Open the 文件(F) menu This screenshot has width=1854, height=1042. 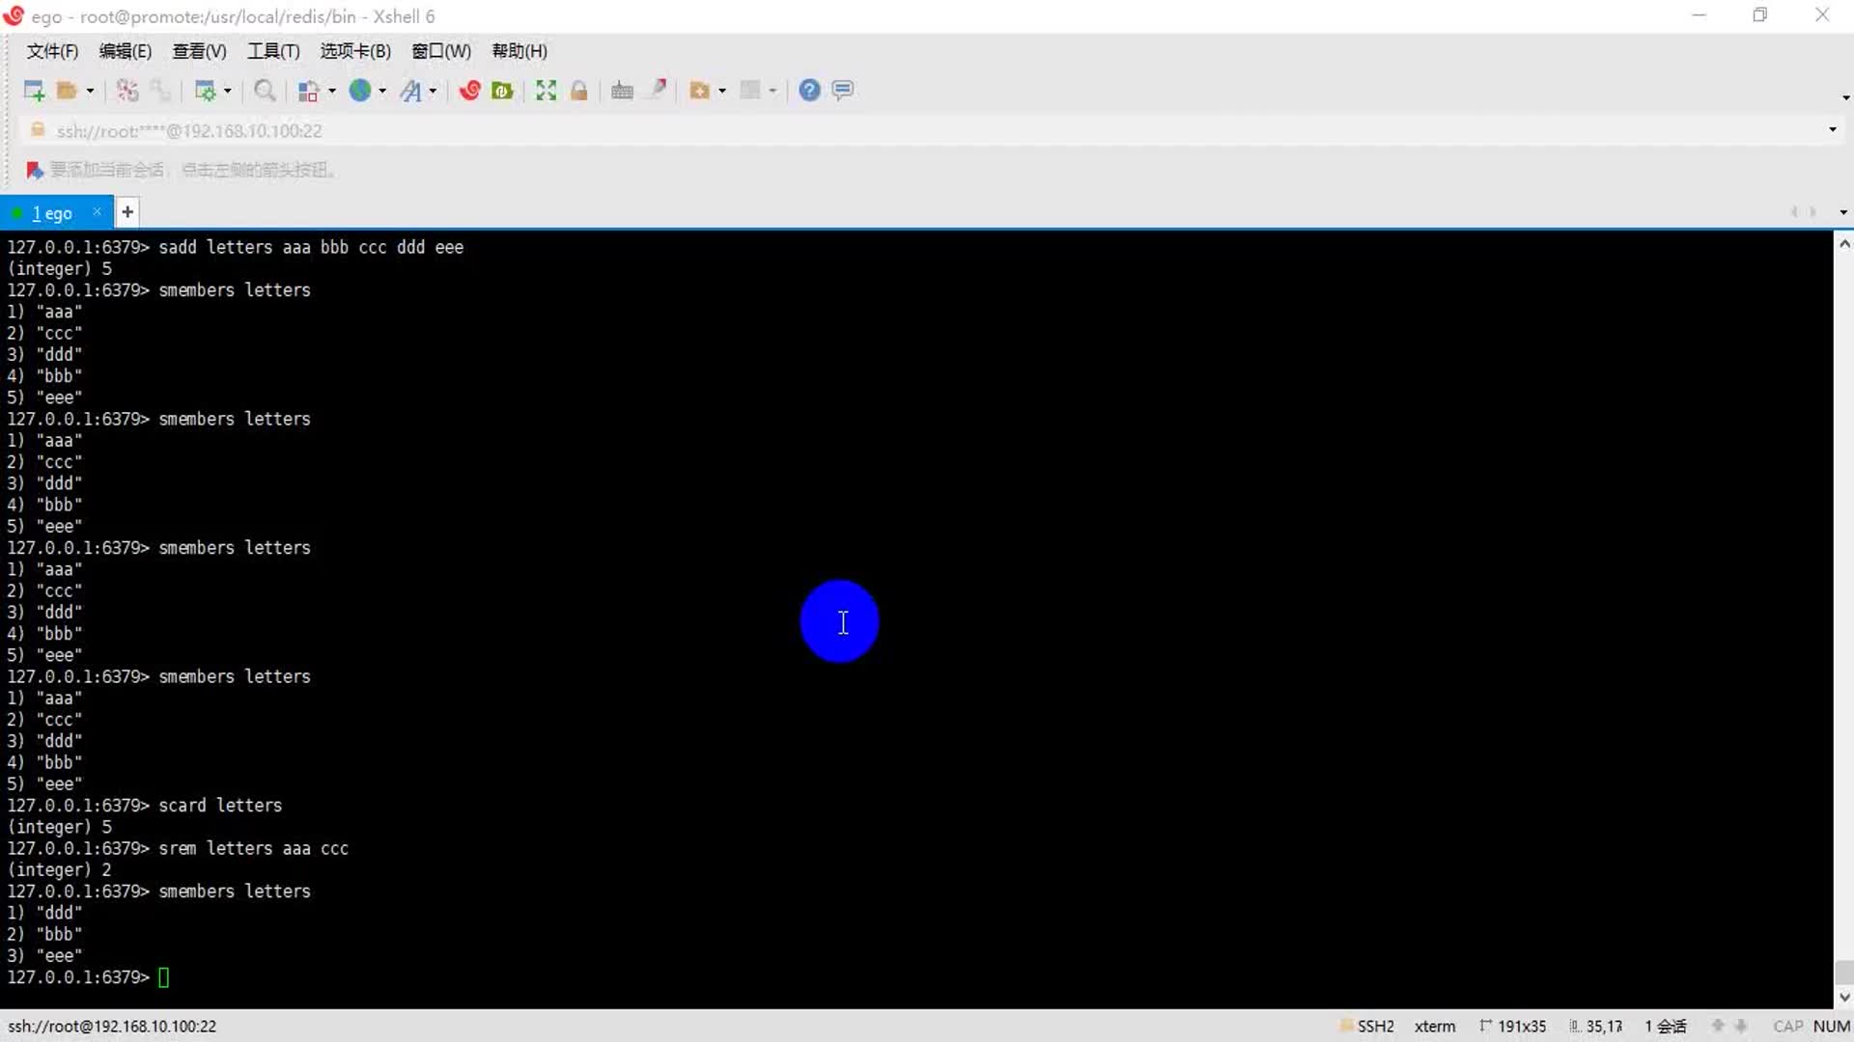coord(52,51)
